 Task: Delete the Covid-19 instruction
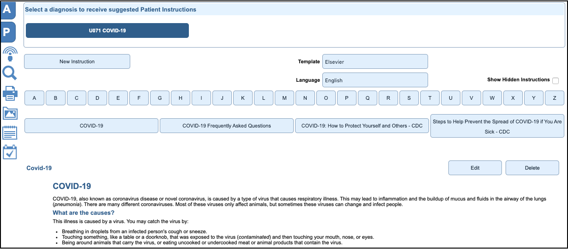[532, 168]
